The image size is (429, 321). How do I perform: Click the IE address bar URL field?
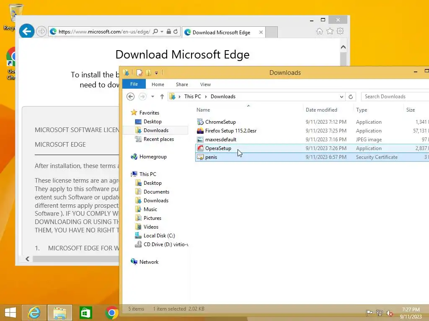104,32
